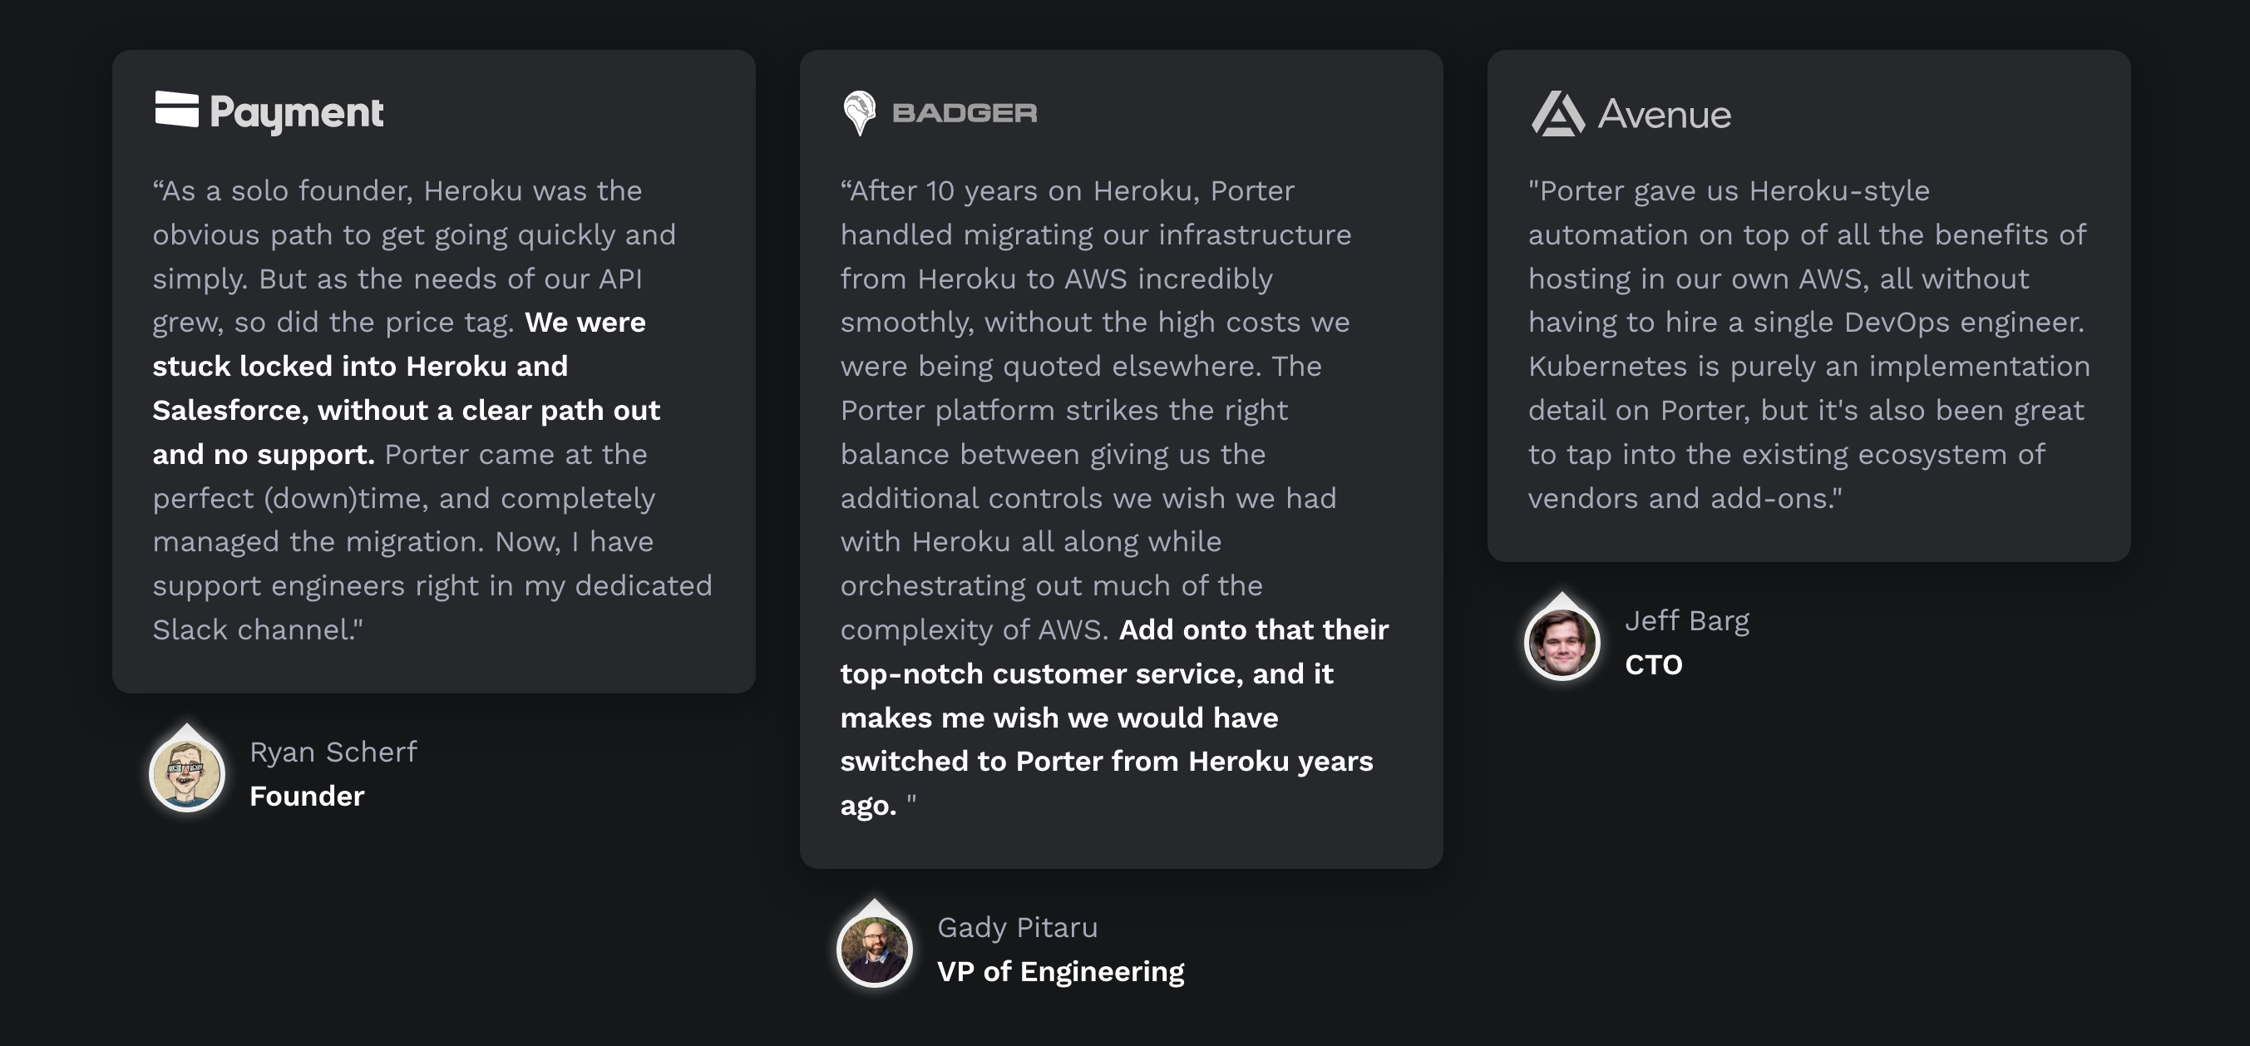Click the Badger head logo icon

pos(860,112)
